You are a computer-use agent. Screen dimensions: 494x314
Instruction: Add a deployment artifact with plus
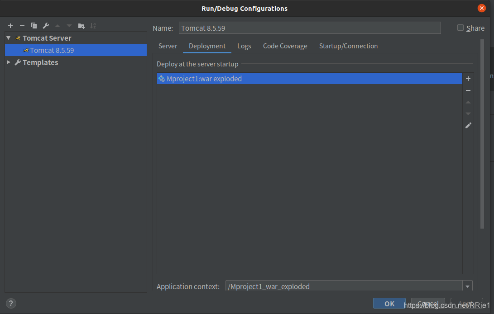(468, 79)
